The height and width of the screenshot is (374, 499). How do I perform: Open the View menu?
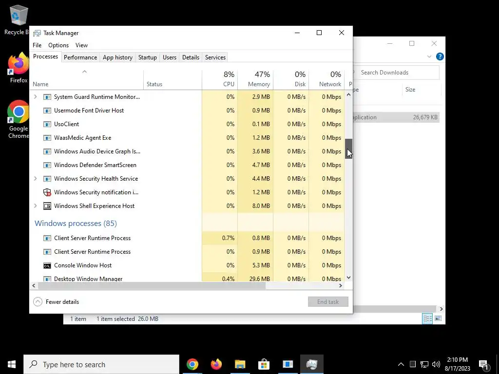click(81, 45)
